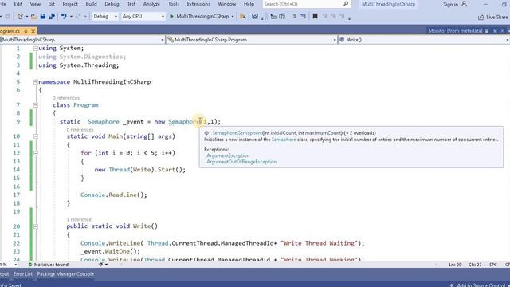Click the Live Share icon

(x=481, y=18)
